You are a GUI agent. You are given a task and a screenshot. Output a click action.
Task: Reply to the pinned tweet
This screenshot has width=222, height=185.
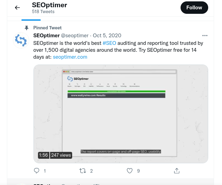(37, 171)
